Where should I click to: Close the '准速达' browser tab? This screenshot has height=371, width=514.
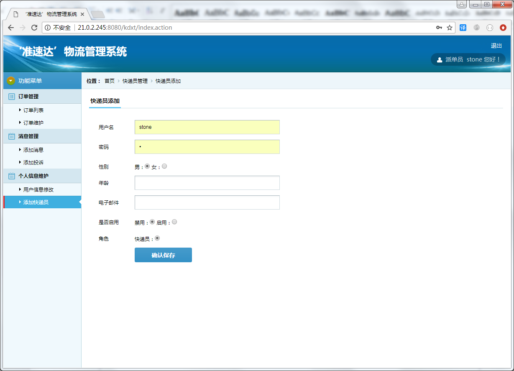(x=82, y=14)
